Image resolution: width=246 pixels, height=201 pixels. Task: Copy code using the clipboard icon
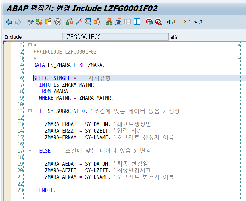point(48,22)
